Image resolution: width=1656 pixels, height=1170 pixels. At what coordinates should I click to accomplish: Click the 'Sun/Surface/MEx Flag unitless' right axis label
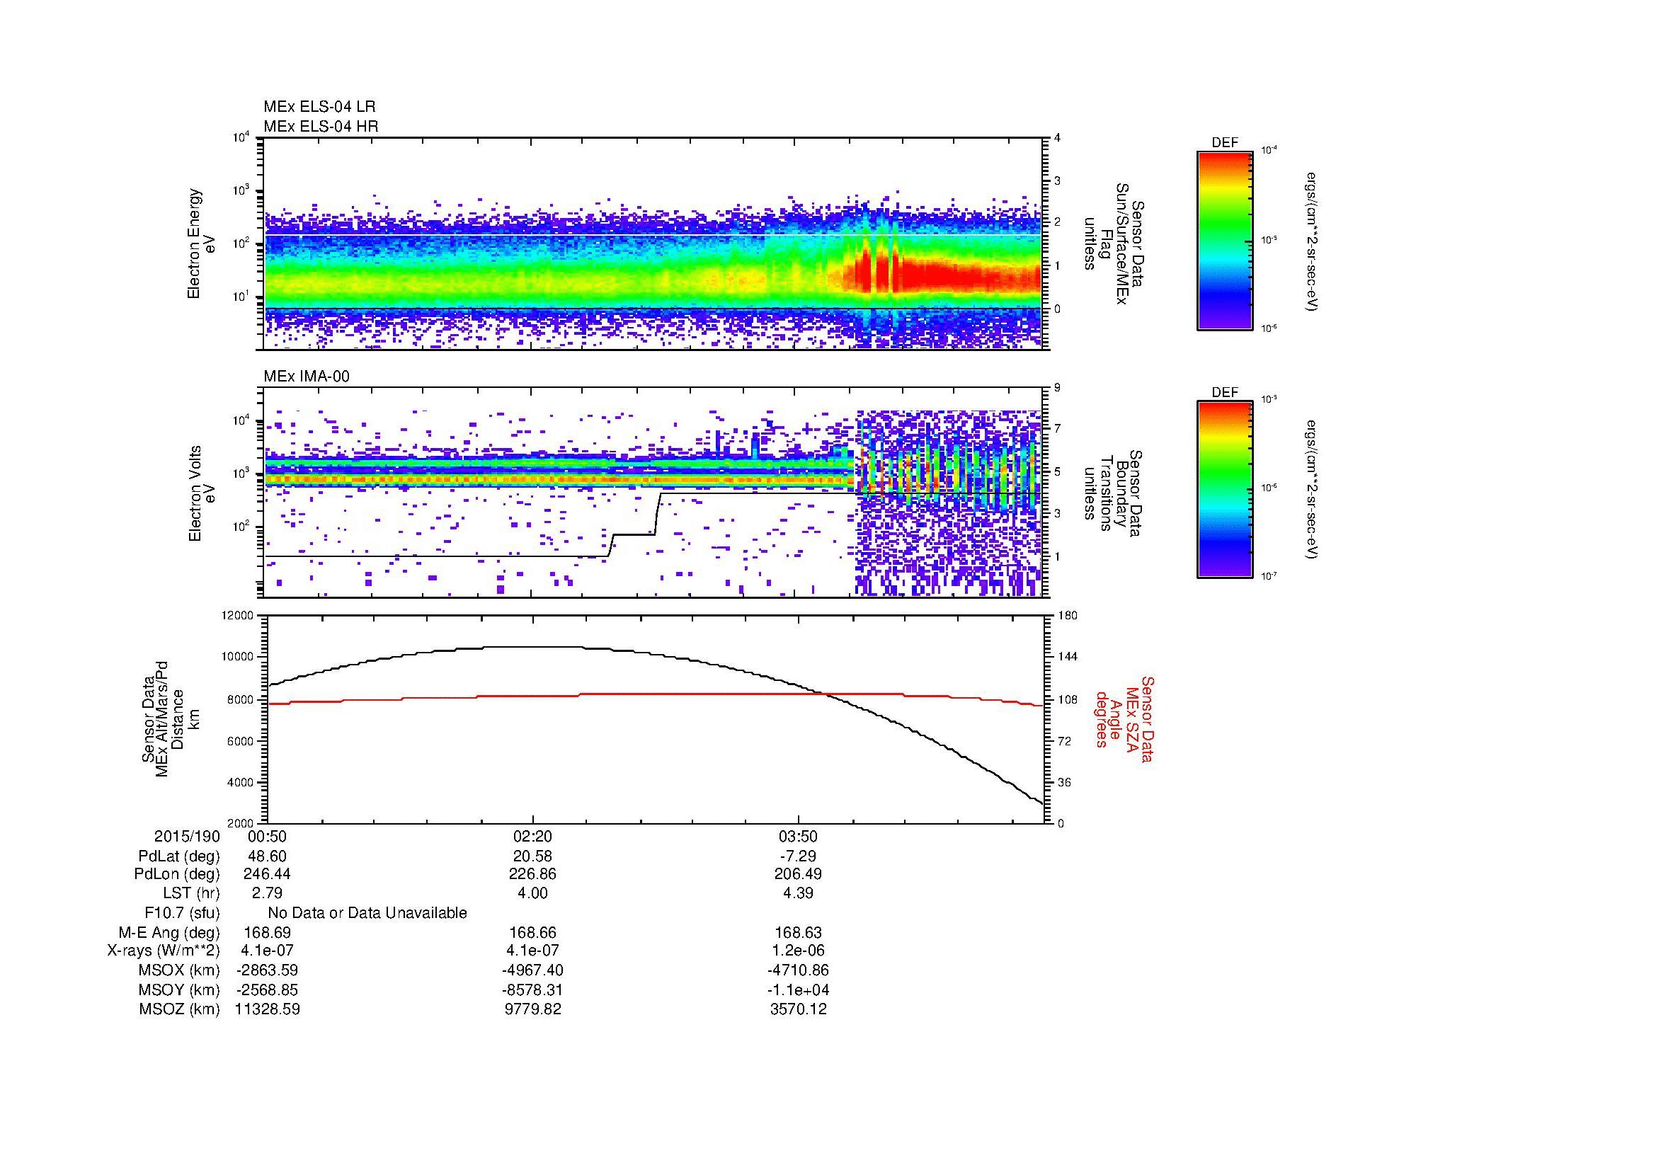pos(1114,243)
